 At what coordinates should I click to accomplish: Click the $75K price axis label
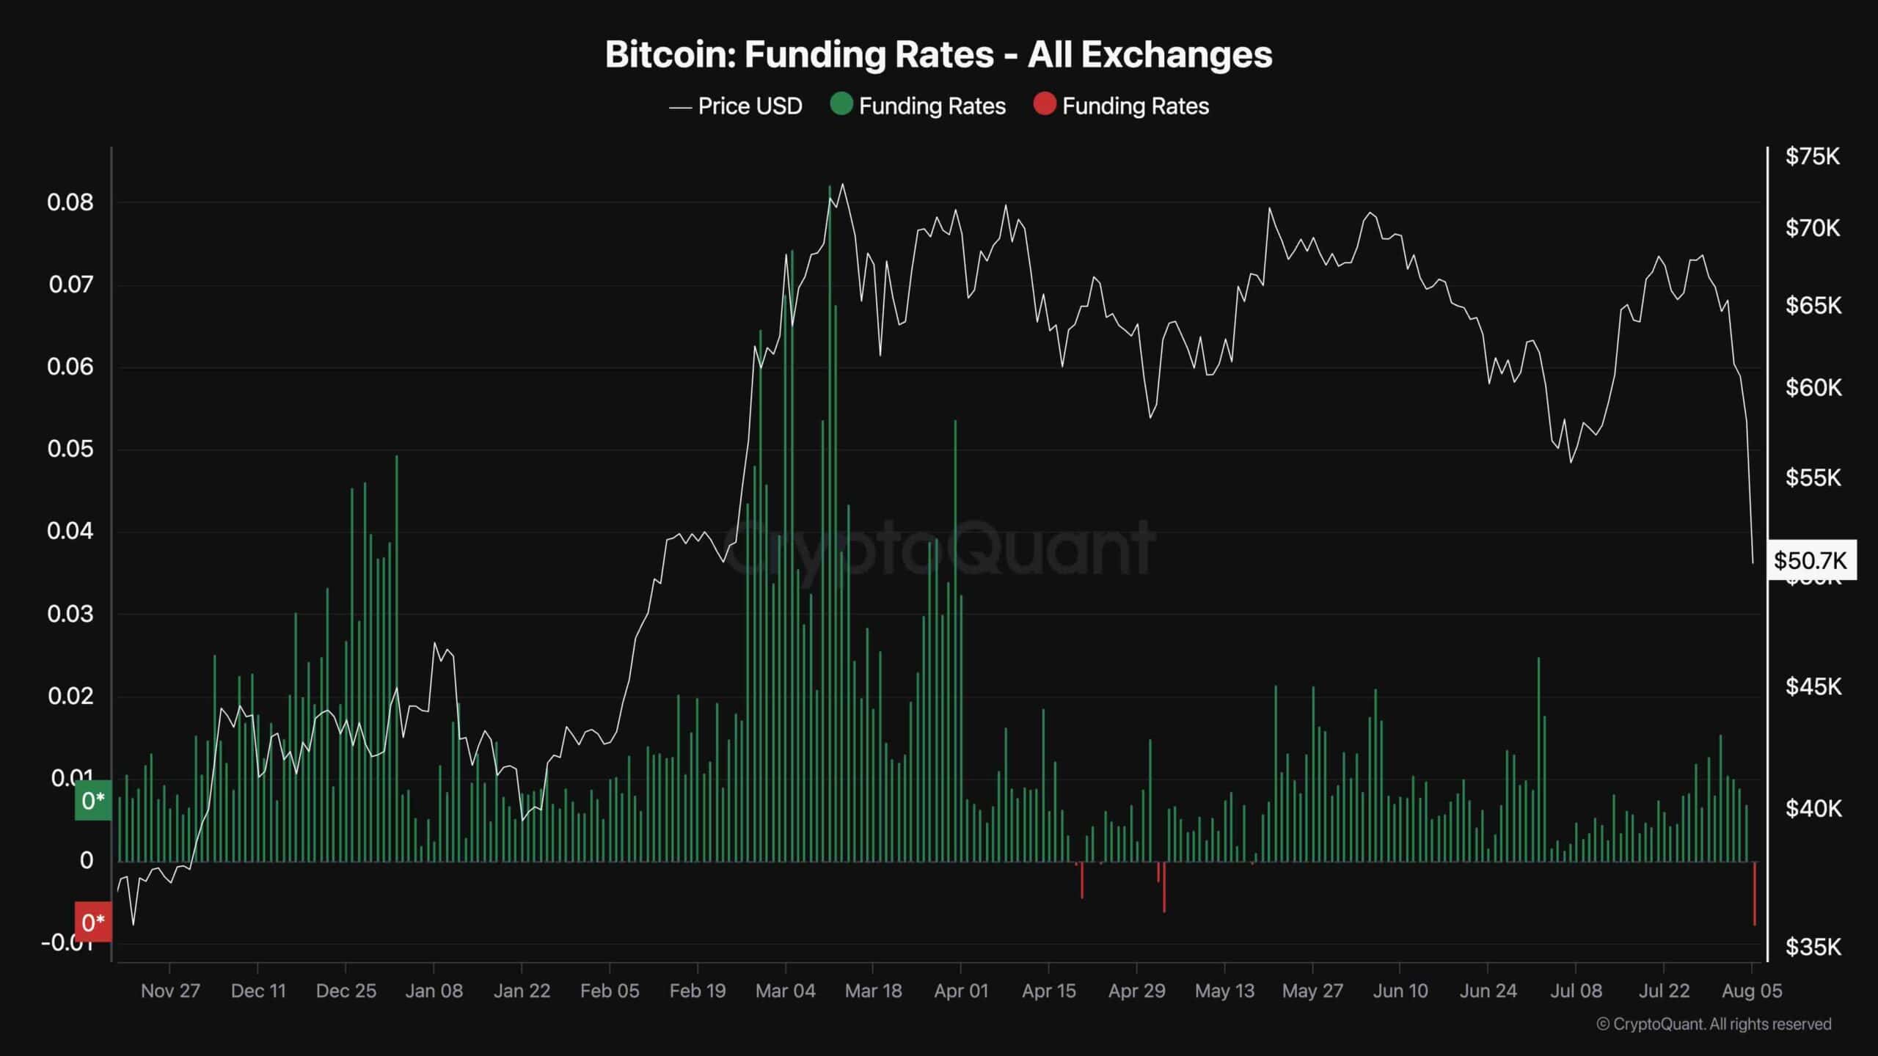tap(1813, 156)
